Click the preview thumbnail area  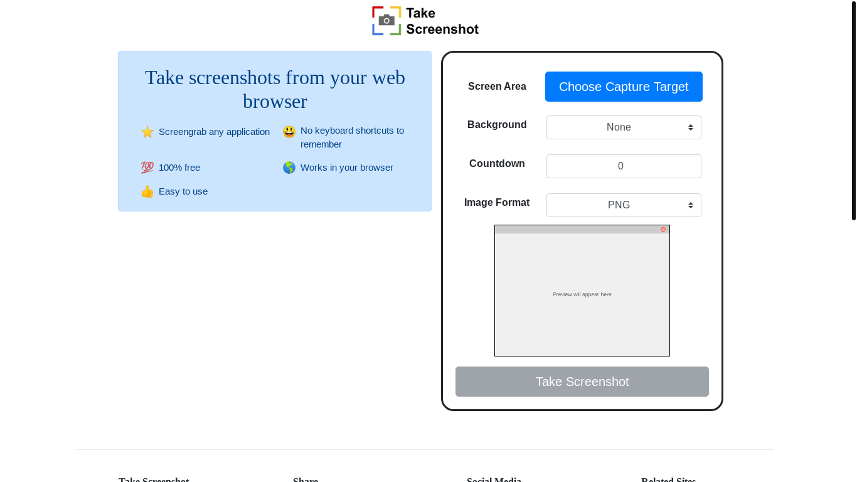[582, 291]
